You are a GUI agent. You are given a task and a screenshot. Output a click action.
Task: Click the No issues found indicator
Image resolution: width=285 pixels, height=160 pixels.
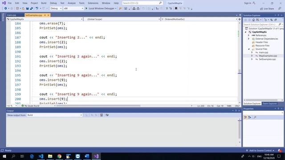tap(30, 106)
